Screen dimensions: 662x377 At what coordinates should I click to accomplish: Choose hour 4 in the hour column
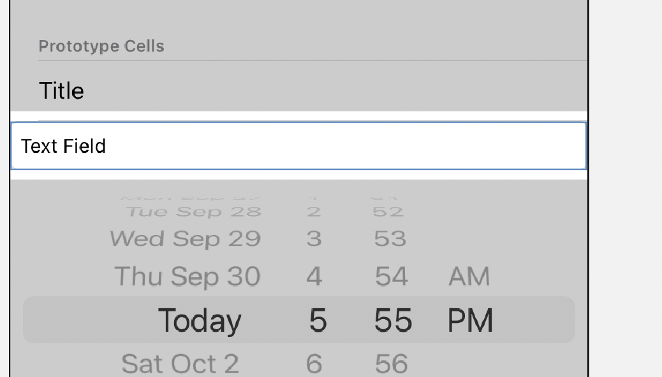coord(314,277)
